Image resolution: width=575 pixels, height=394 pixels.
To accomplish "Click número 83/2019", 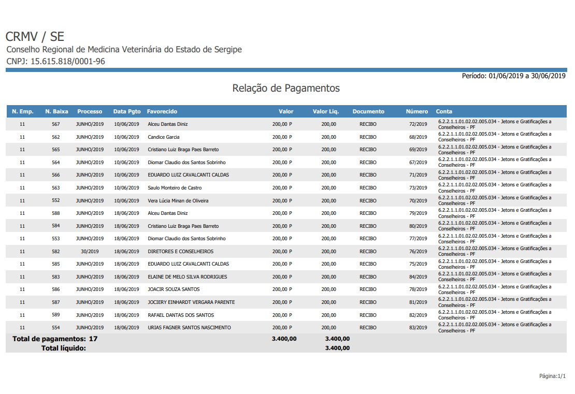I will (419, 328).
